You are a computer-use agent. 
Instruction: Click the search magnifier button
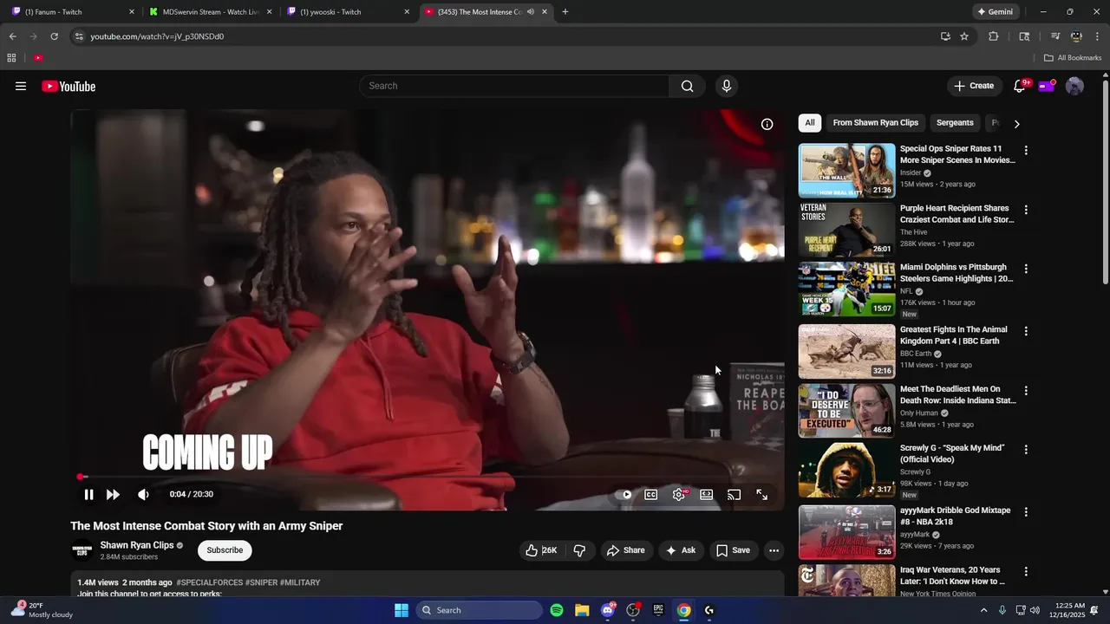[x=687, y=86]
